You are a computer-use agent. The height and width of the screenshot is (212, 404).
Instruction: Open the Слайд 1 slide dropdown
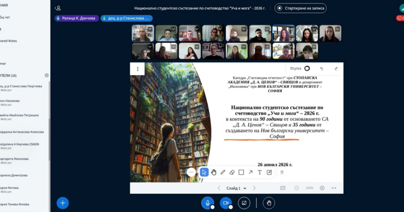(236, 188)
